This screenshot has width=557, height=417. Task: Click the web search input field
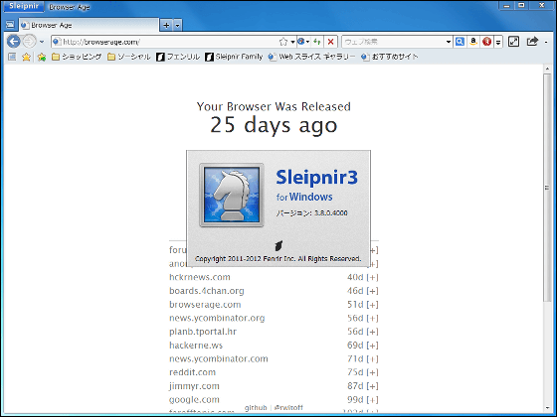[394, 42]
